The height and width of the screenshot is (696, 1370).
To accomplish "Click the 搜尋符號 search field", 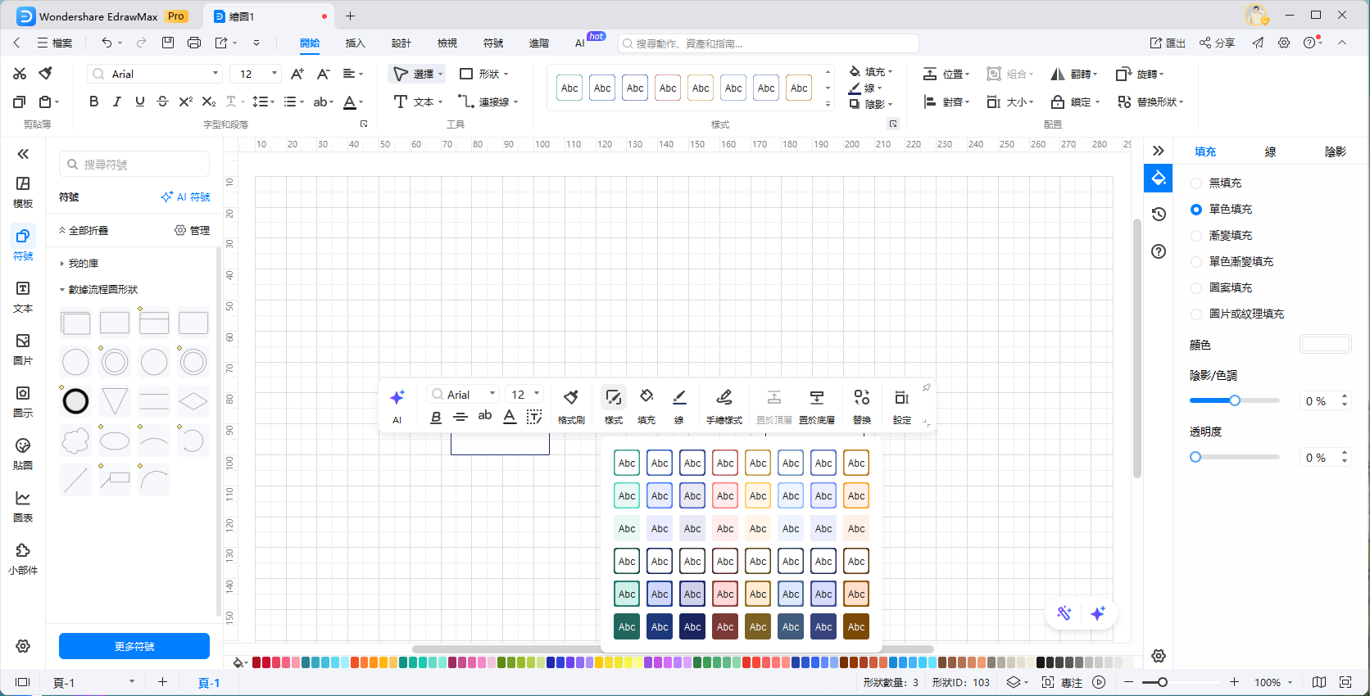I will click(135, 165).
